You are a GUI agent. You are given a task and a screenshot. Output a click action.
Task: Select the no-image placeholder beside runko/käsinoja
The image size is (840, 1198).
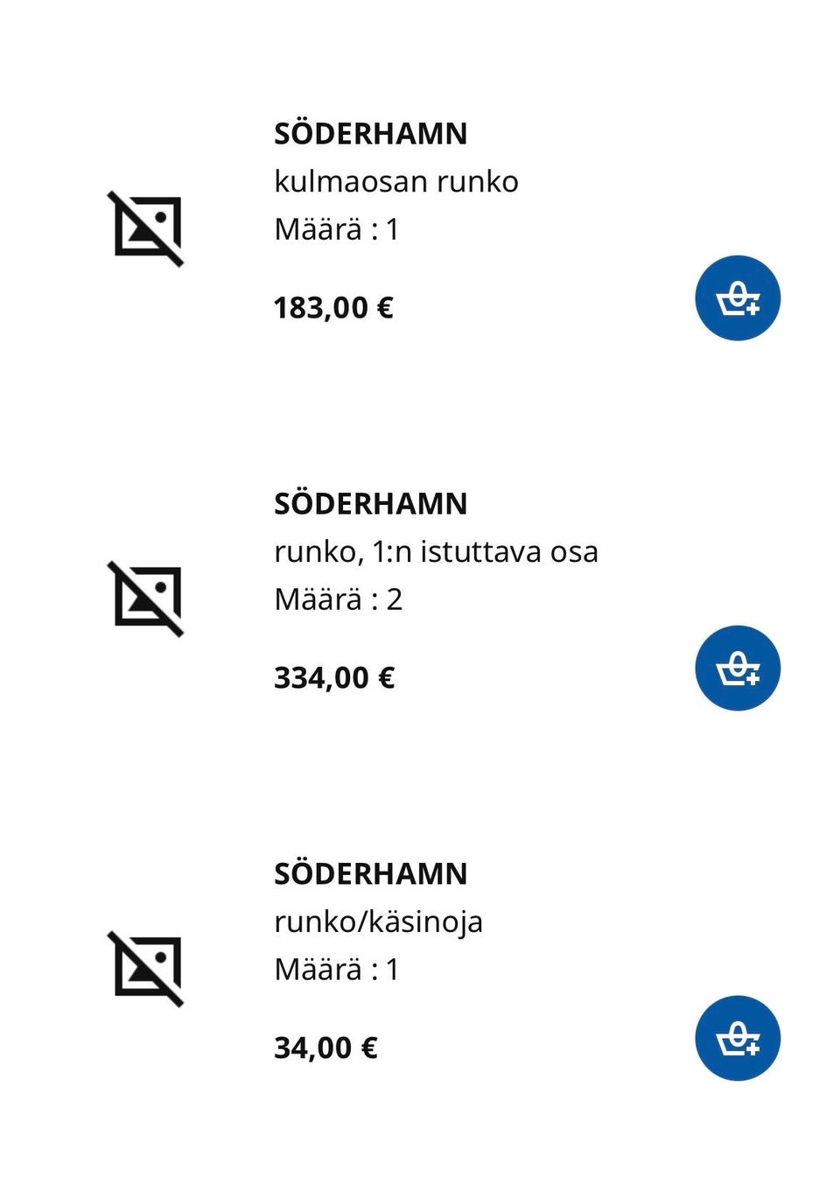(x=146, y=969)
